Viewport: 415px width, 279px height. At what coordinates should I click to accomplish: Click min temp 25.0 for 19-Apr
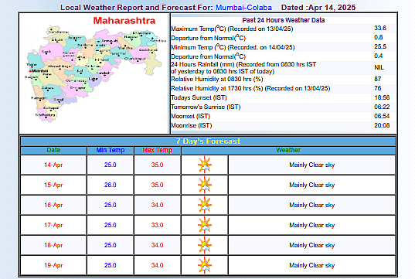tap(110, 265)
